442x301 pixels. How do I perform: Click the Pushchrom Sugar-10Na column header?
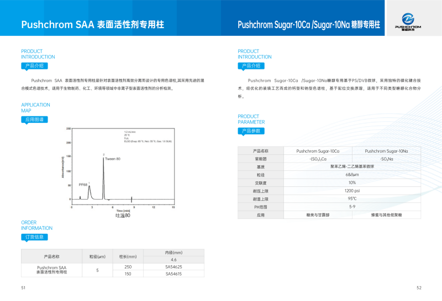pos(386,150)
